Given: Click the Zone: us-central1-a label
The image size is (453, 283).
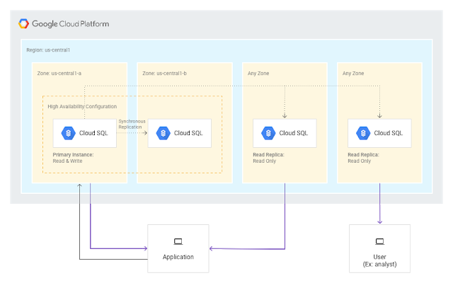Looking at the screenshot, I should point(59,74).
